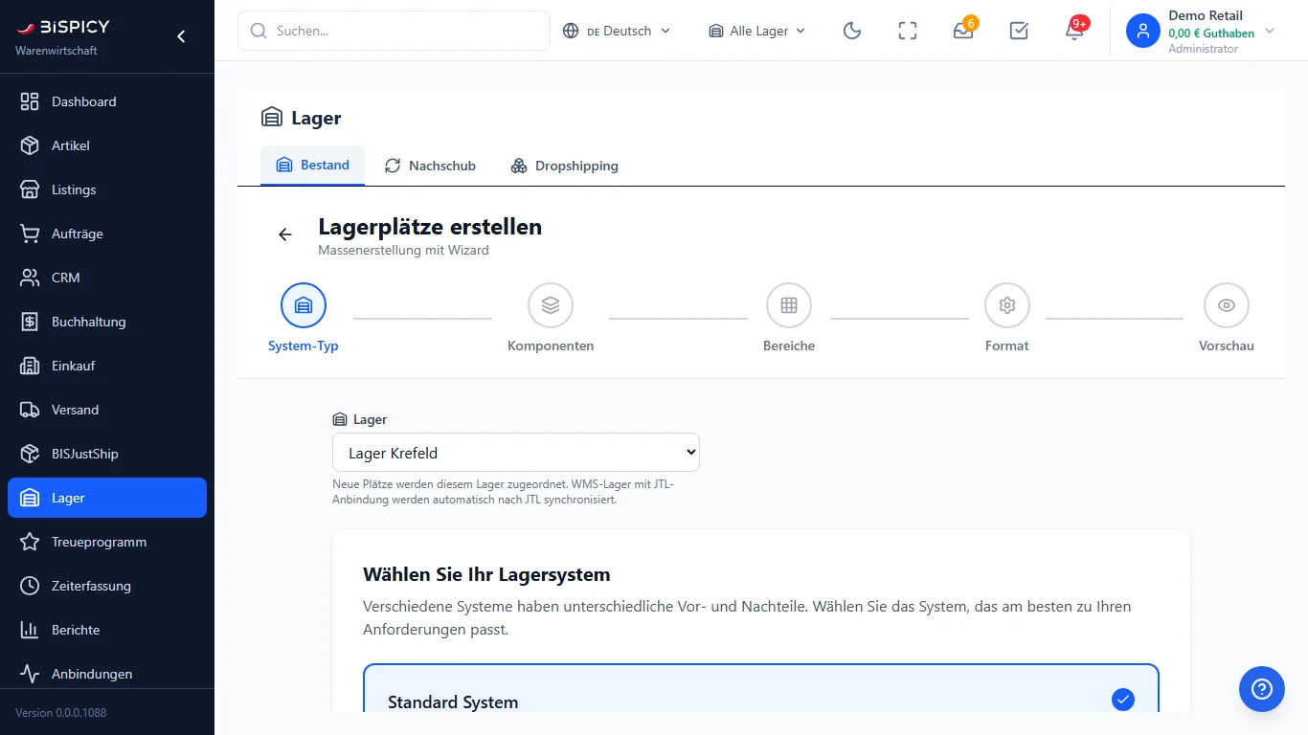Collapse sidebar with chevron arrow
Image resolution: width=1308 pixels, height=735 pixels.
coord(181,36)
